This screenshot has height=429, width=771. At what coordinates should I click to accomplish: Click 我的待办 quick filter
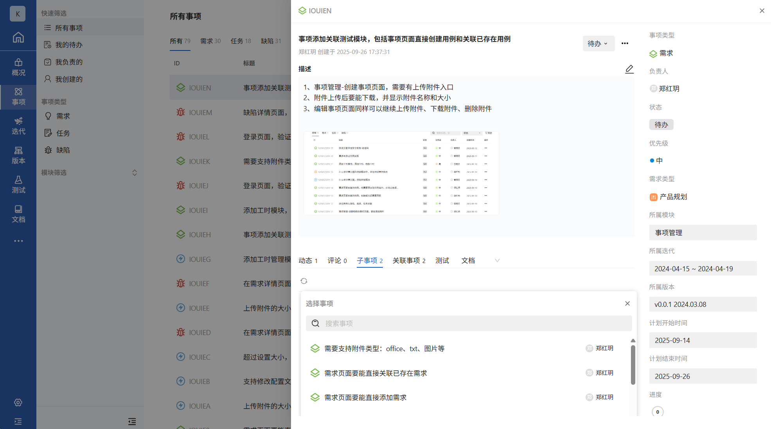(69, 45)
